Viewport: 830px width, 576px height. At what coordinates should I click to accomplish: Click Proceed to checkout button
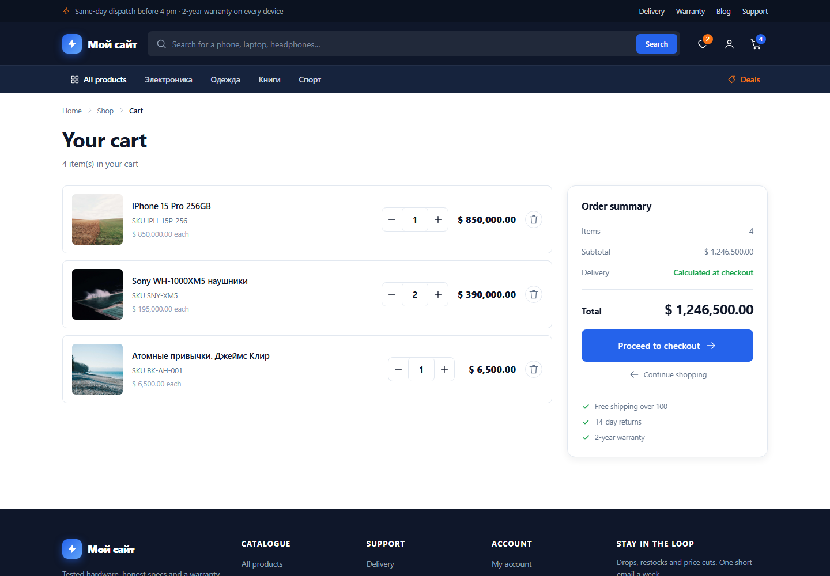point(667,346)
